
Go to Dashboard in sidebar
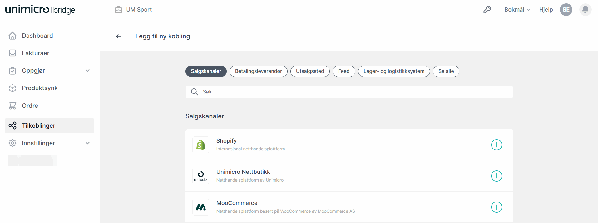(37, 36)
